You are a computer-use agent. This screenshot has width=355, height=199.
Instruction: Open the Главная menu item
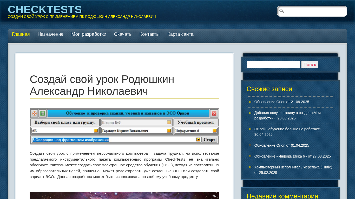(x=21, y=34)
